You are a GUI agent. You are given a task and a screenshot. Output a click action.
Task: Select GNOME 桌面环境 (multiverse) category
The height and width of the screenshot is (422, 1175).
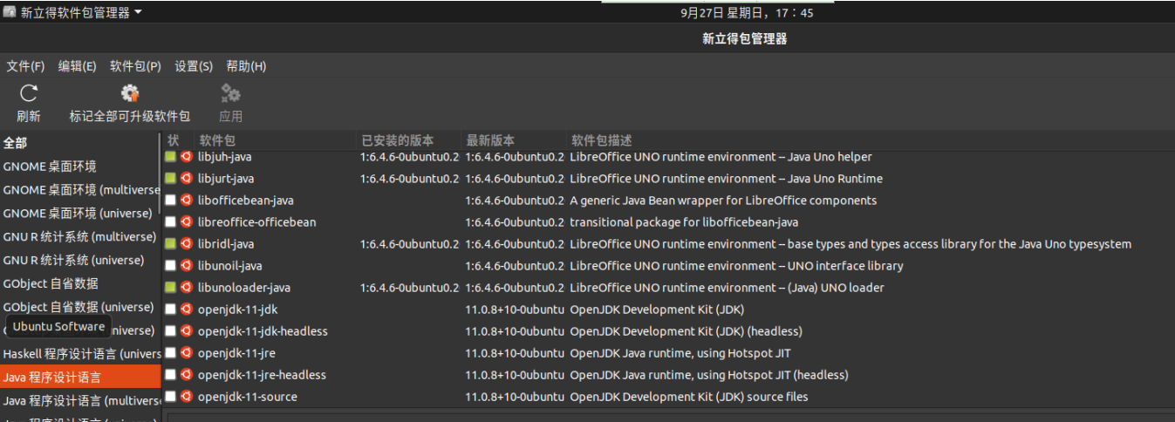[x=80, y=190]
